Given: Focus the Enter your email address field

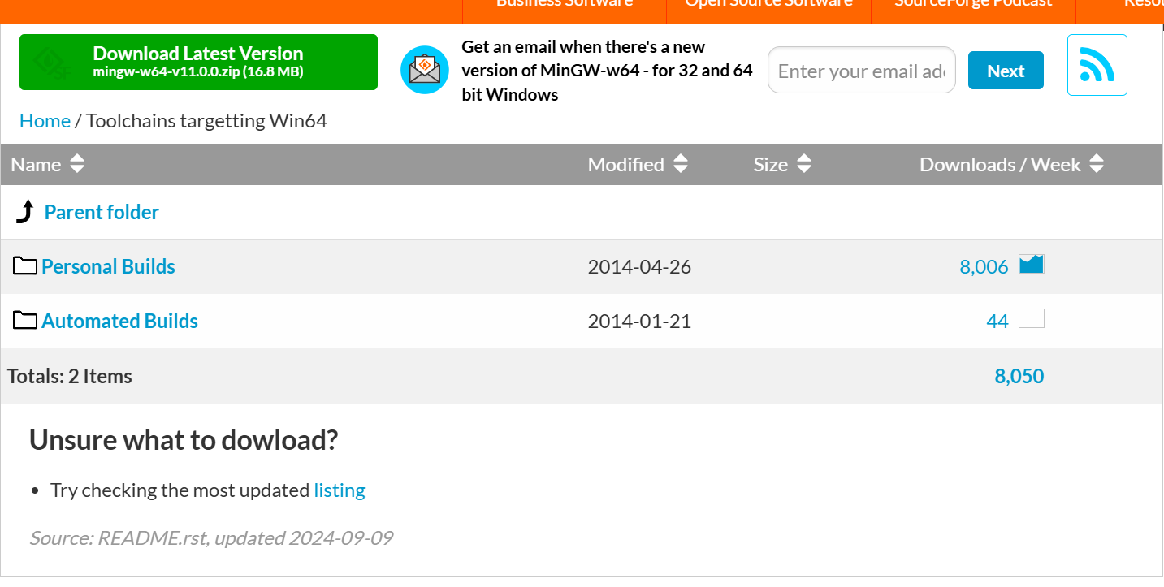Looking at the screenshot, I should pyautogui.click(x=862, y=71).
